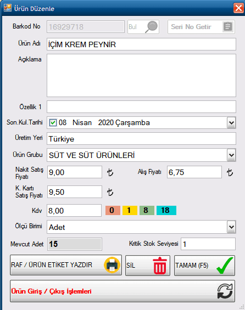245x310 pixels.
Task: Open the Ölçü Birimi dropdown
Action: click(x=231, y=227)
